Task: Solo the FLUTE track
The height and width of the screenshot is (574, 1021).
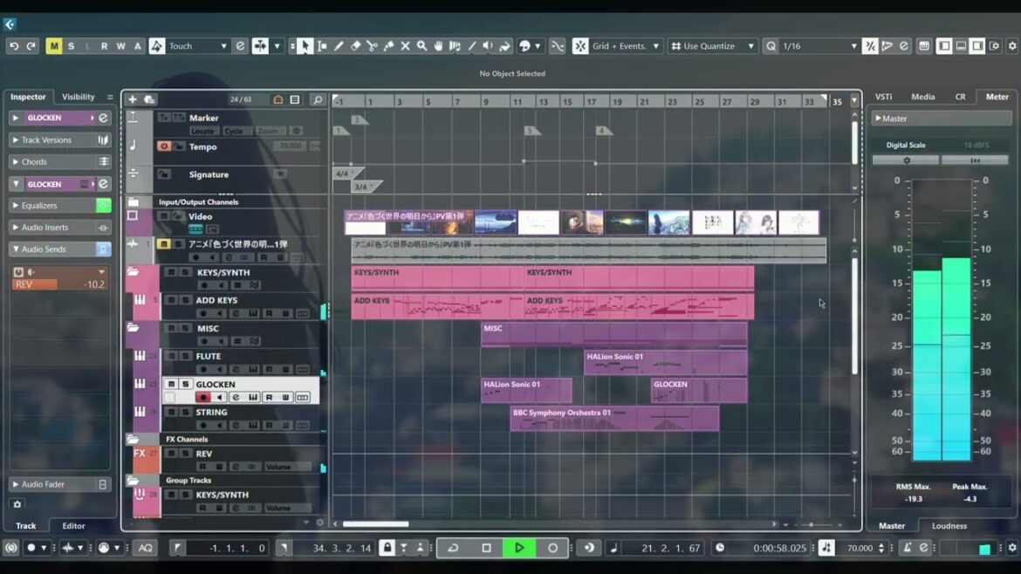Action: coord(186,357)
